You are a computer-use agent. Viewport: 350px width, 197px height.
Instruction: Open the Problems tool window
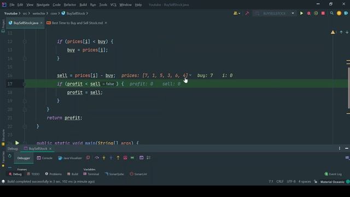coord(53,174)
